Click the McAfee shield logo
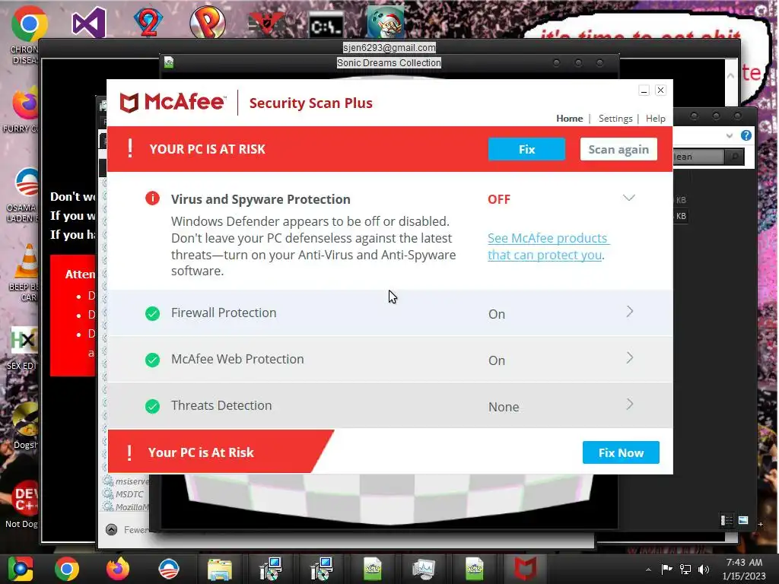The height and width of the screenshot is (584, 779). (x=129, y=103)
